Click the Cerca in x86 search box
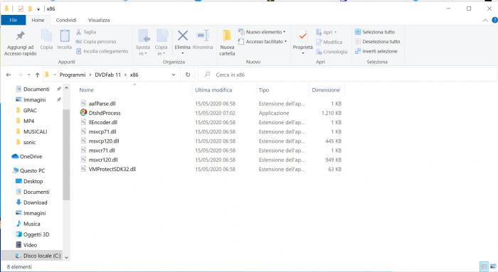 click(x=347, y=75)
